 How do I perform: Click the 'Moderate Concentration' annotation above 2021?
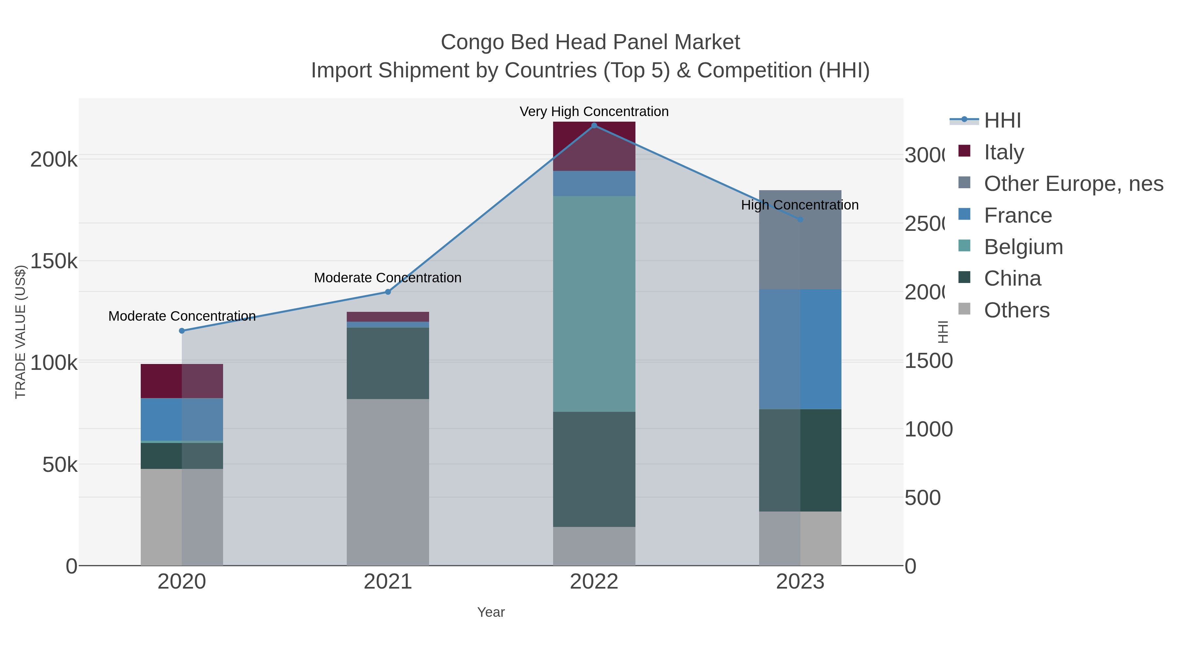point(388,278)
